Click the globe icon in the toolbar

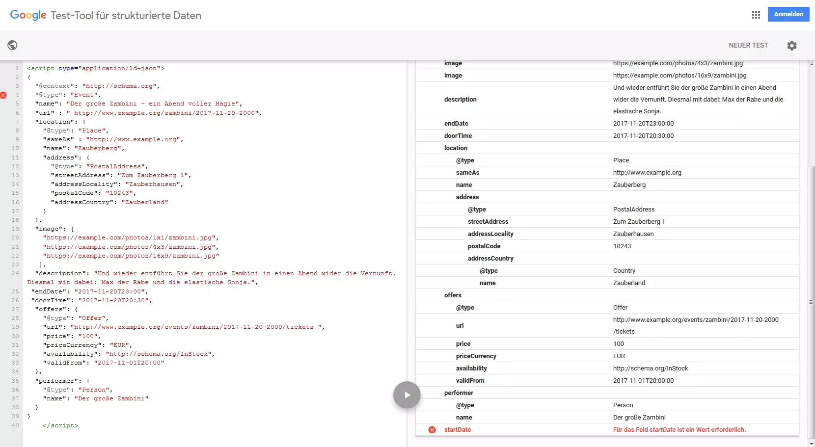coord(12,45)
